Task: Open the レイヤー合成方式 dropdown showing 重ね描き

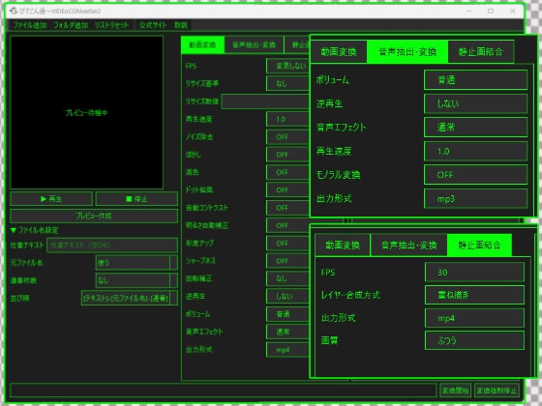Action: point(474,295)
